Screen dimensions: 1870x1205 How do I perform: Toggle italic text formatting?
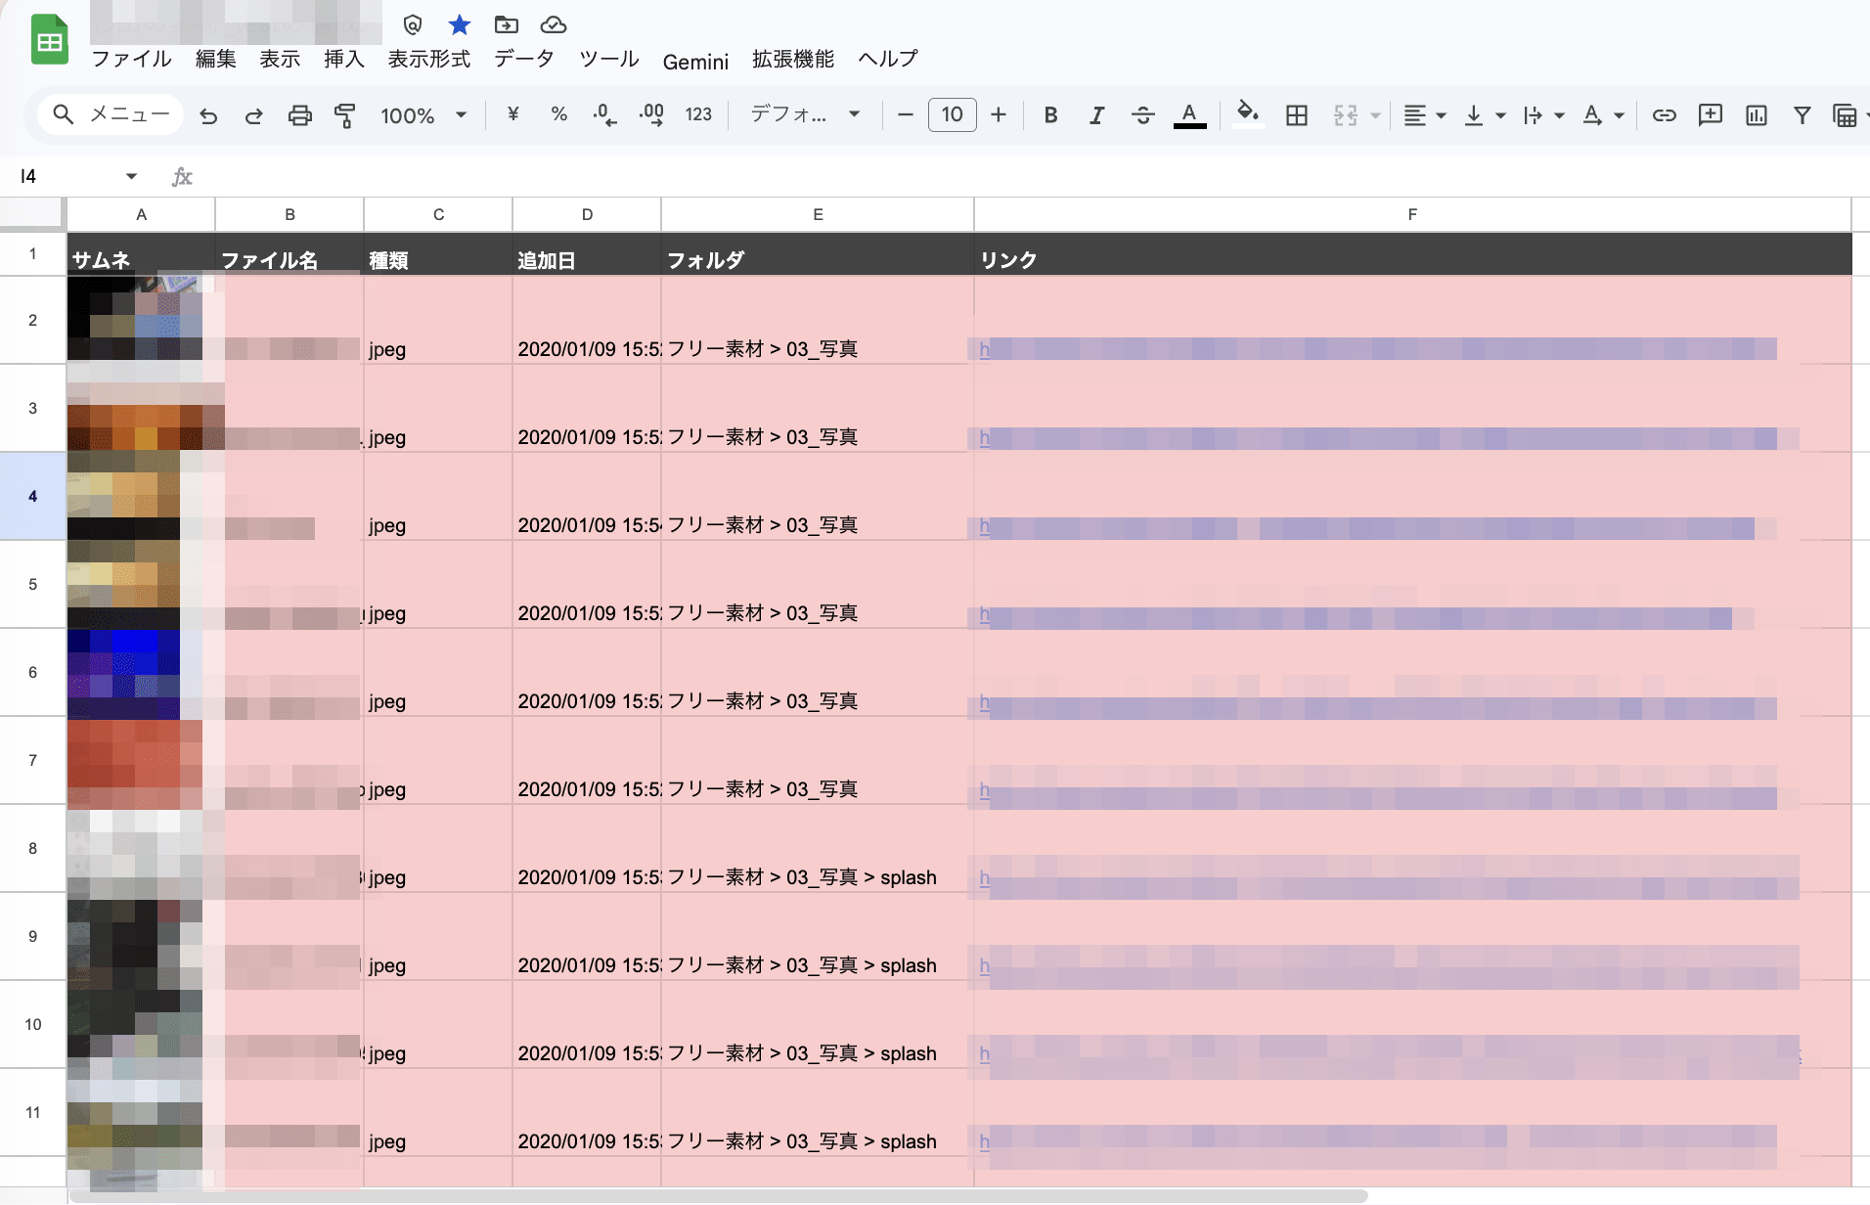pyautogui.click(x=1096, y=115)
